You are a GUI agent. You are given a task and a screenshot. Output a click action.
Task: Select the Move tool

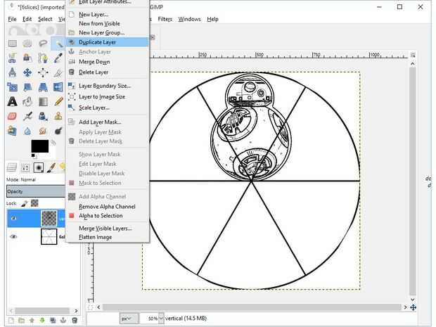point(27,73)
